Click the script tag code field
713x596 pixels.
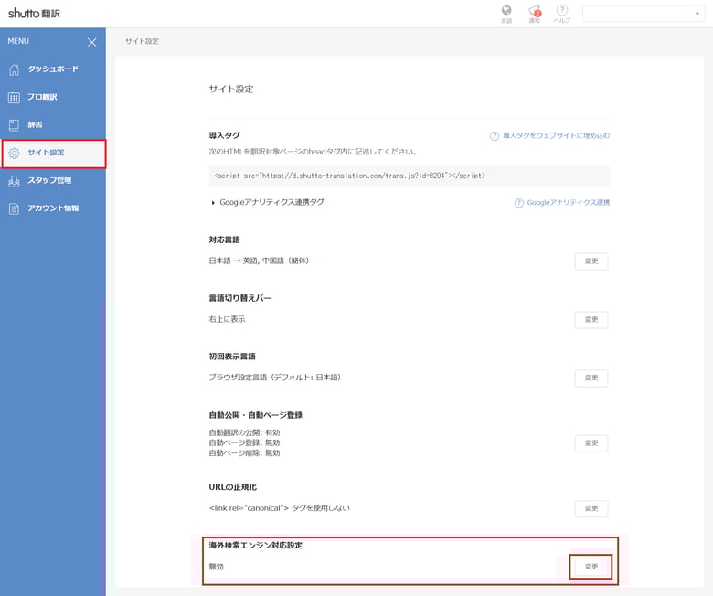(x=410, y=176)
